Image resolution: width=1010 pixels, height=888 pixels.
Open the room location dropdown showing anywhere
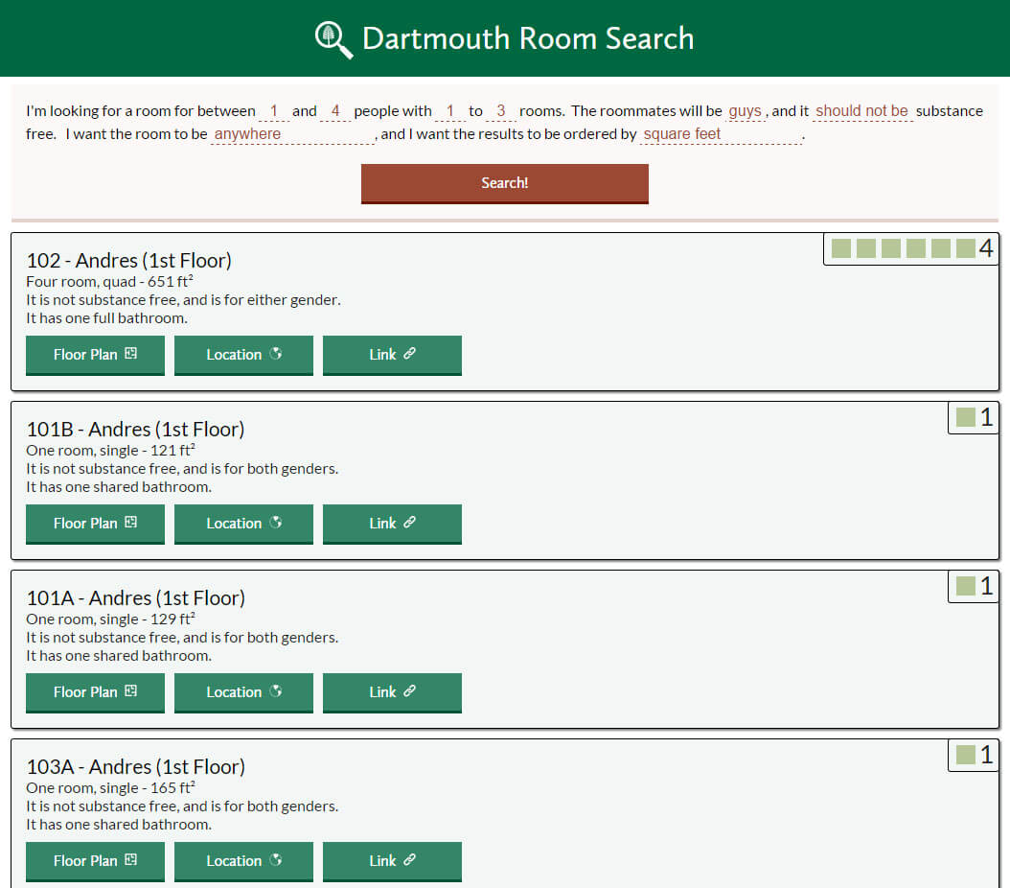point(292,134)
